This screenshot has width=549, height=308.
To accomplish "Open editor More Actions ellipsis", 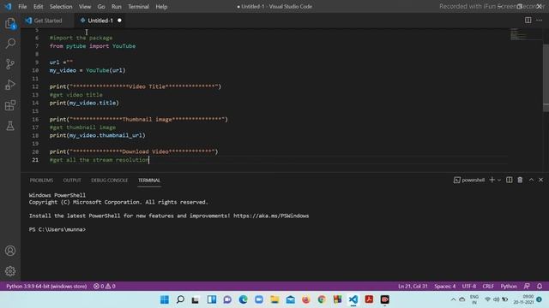I will click(x=540, y=21).
